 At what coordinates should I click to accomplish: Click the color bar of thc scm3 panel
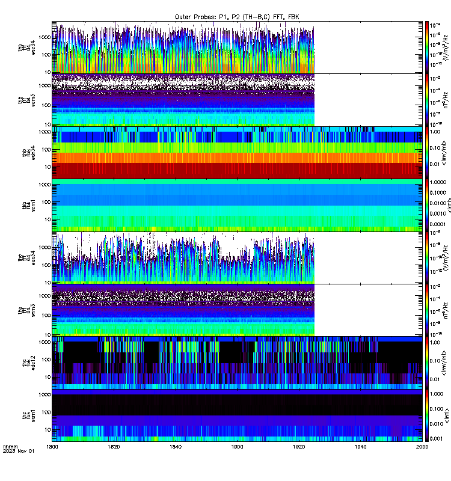[427, 310]
